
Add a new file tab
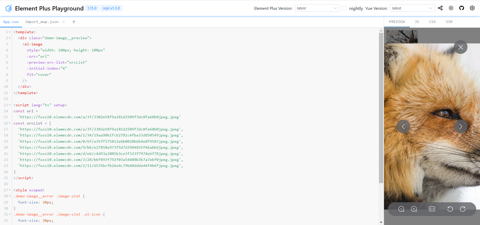pos(74,22)
